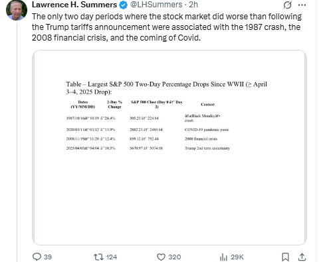Click the 29K views count
Viewport: 319px width, 262px height.
coord(237,257)
